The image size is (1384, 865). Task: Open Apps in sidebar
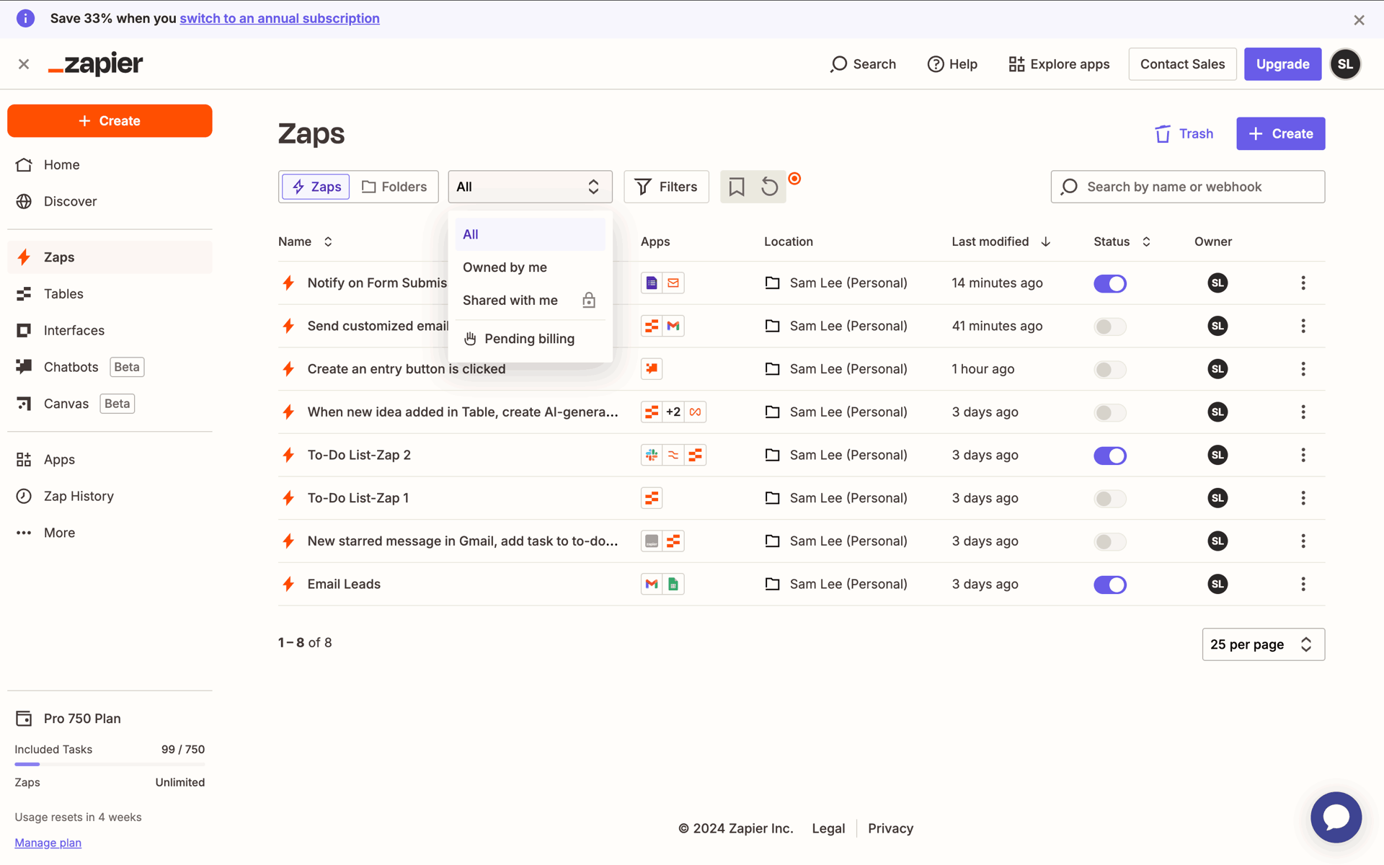pos(110,460)
